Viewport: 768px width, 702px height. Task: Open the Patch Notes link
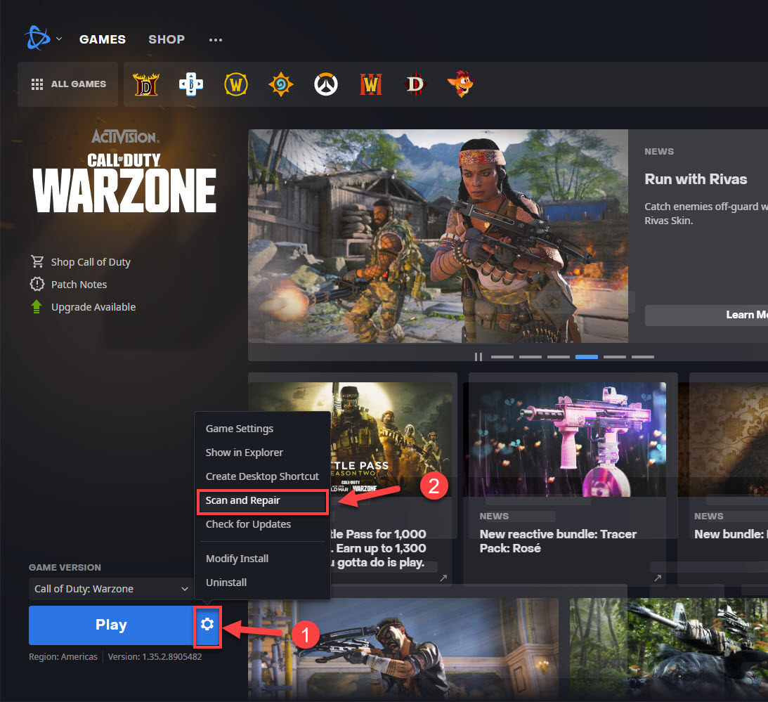click(x=79, y=285)
